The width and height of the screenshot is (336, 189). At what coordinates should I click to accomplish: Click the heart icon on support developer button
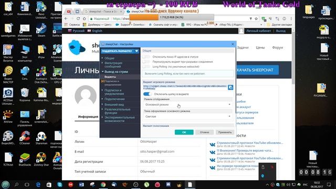(136, 51)
